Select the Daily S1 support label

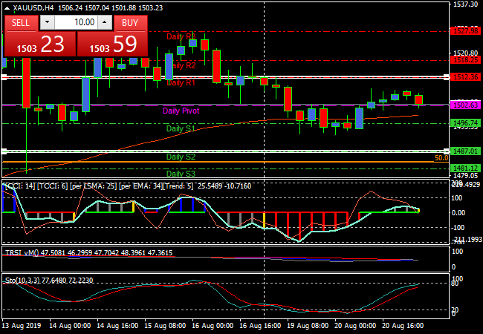(x=181, y=128)
